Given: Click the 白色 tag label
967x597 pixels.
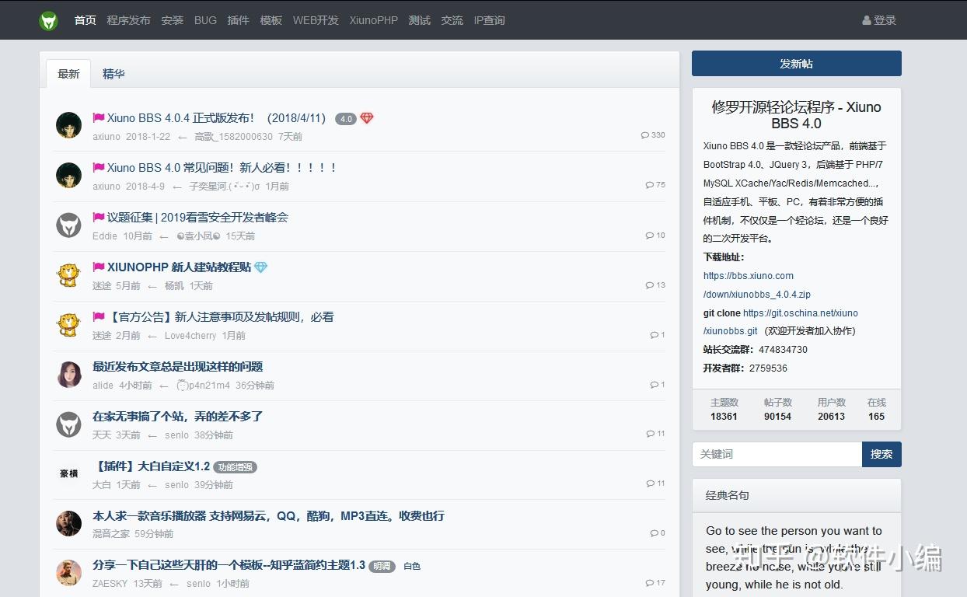Looking at the screenshot, I should pos(412,567).
